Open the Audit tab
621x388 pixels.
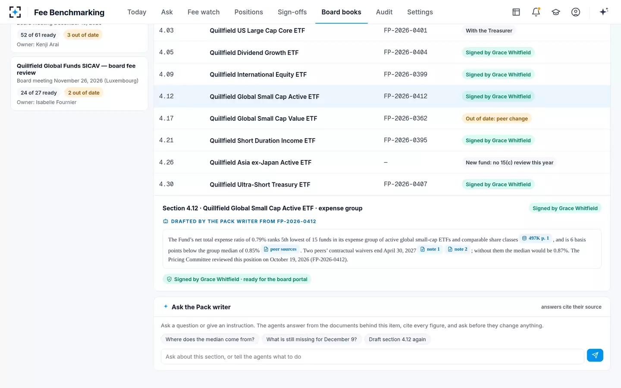coord(384,12)
